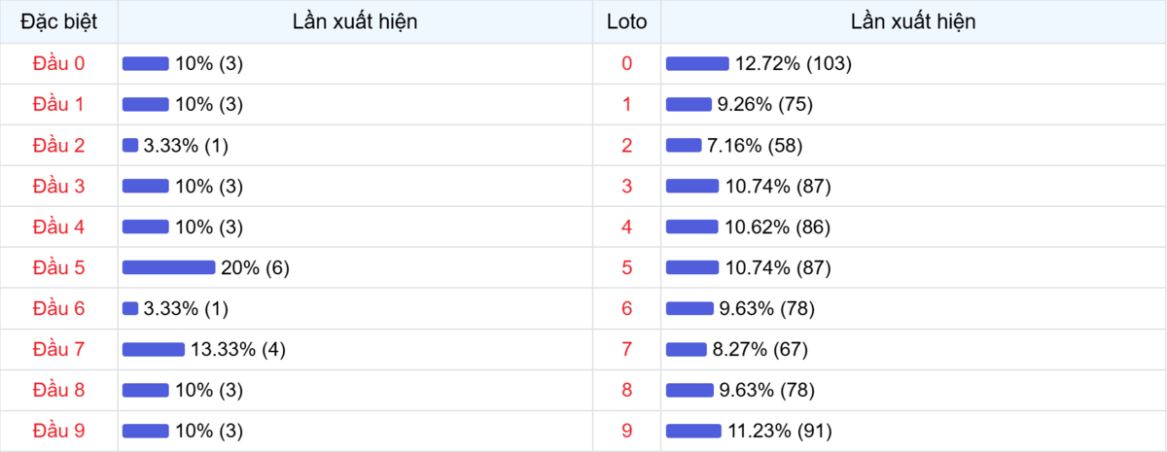Viewport: 1167px width, 452px height.
Task: Select the short 3.33% bar for Đầu 6
Action: pyautogui.click(x=130, y=308)
